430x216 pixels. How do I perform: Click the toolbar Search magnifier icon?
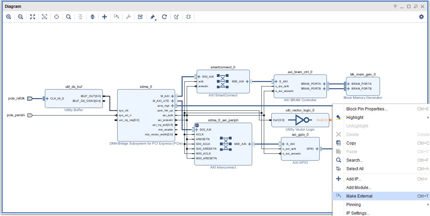click(69, 17)
